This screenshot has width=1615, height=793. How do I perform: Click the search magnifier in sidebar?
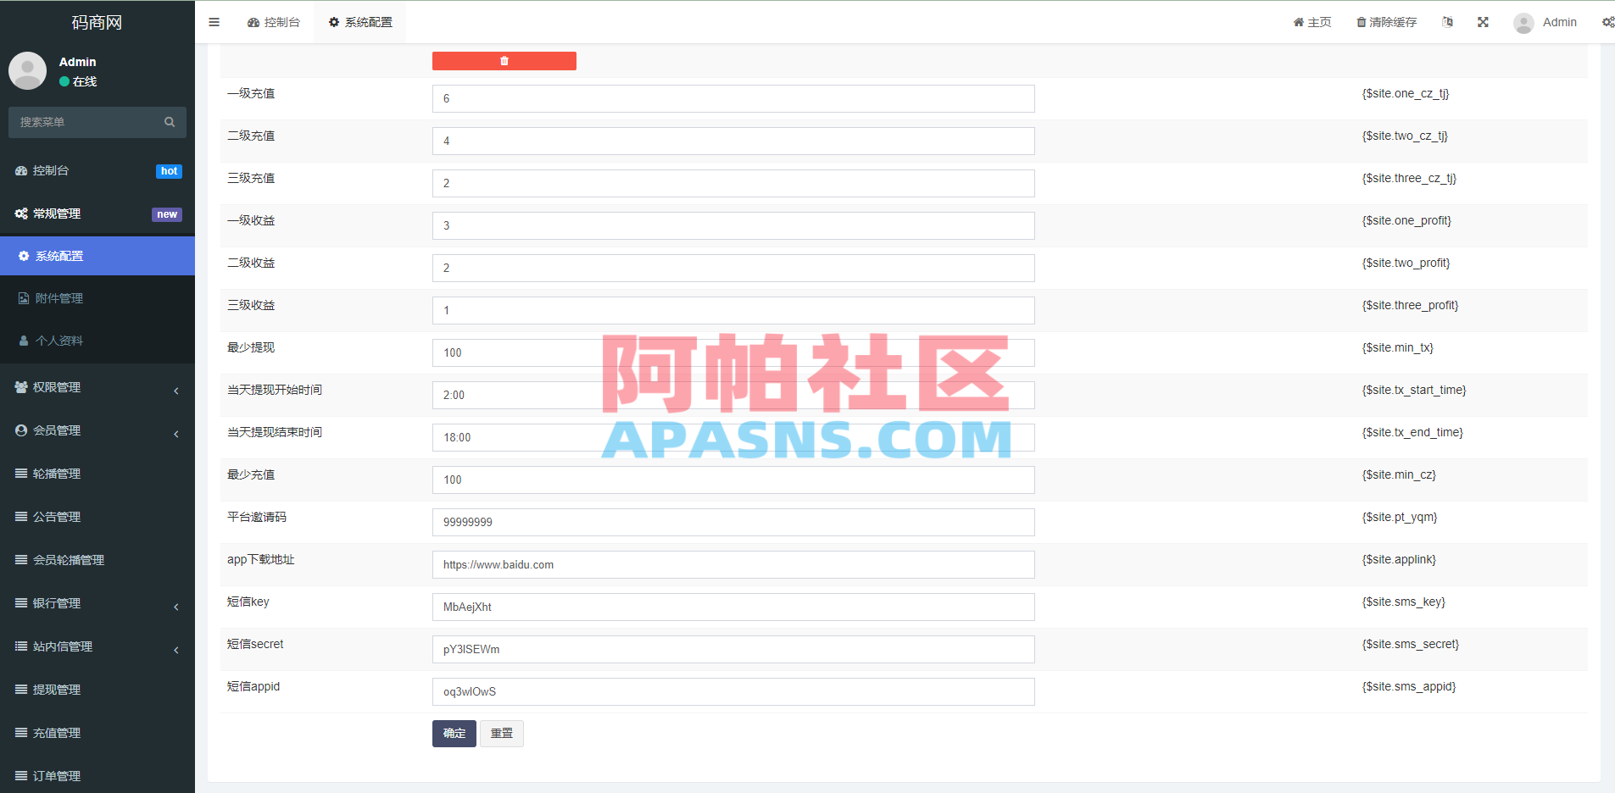tap(170, 122)
